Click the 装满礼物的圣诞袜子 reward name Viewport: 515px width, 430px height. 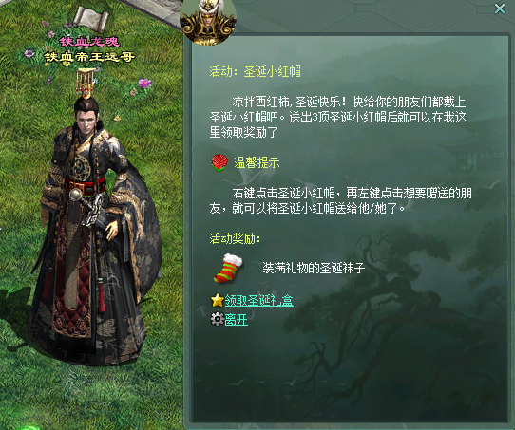pos(314,268)
